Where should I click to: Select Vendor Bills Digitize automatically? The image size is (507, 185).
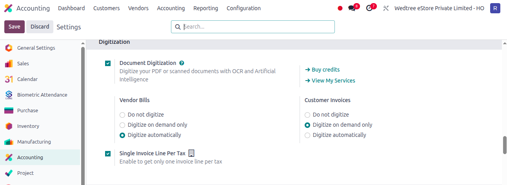[x=122, y=135]
